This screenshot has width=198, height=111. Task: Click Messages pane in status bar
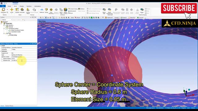coord(150,108)
